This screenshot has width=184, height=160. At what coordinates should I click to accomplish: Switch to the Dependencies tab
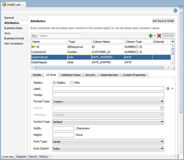click(x=109, y=75)
